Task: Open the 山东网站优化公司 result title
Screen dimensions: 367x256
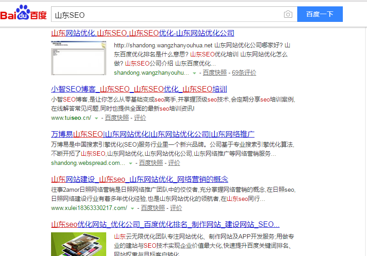Action: coord(143,33)
